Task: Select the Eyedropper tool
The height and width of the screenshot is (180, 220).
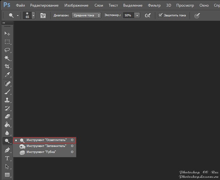Action: 7,75
